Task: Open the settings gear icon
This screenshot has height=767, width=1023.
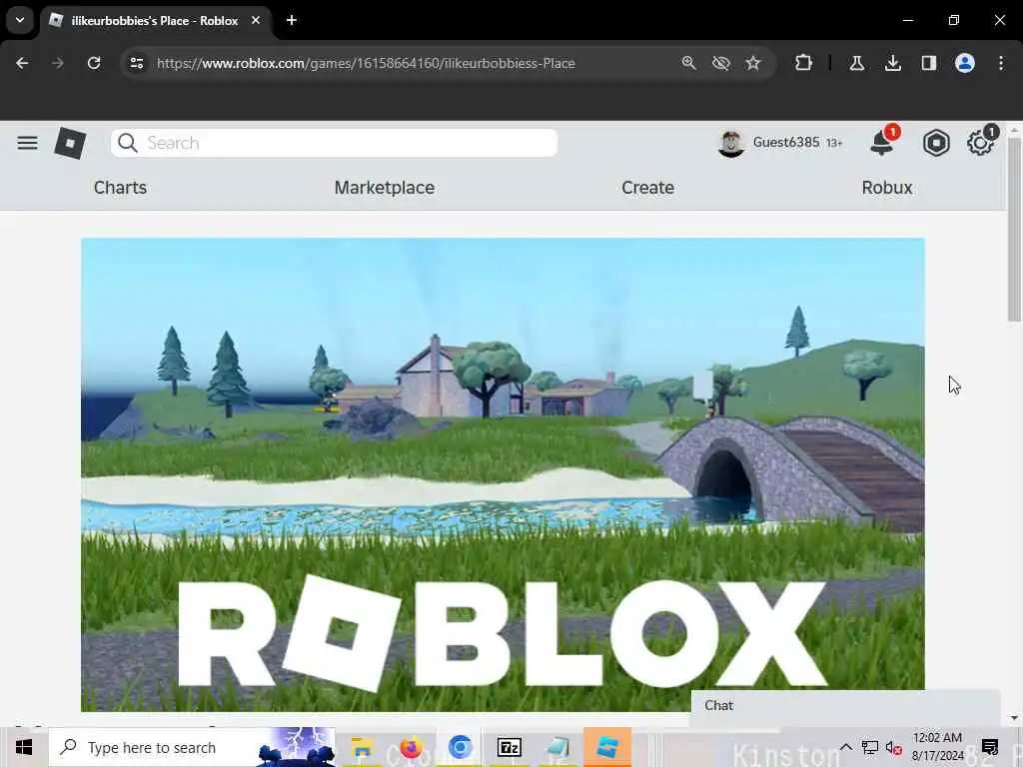Action: [x=980, y=143]
